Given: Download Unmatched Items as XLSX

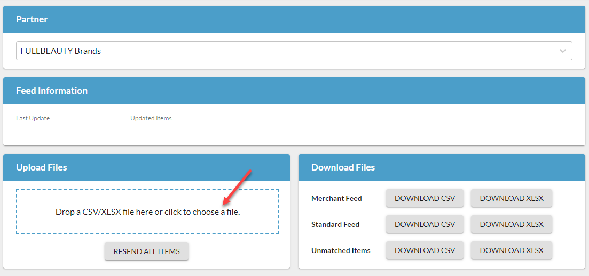Looking at the screenshot, I should 511,250.
